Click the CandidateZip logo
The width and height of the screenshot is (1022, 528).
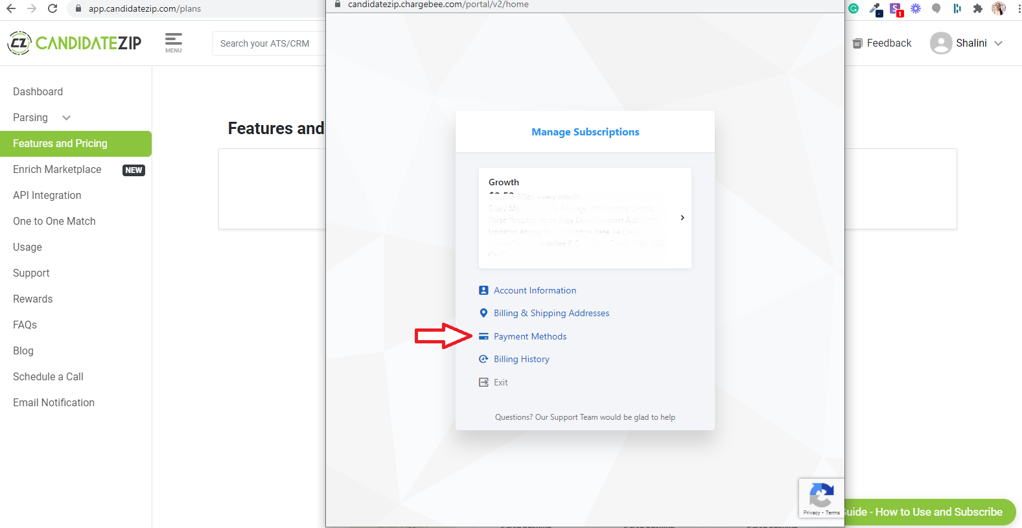[x=74, y=43]
